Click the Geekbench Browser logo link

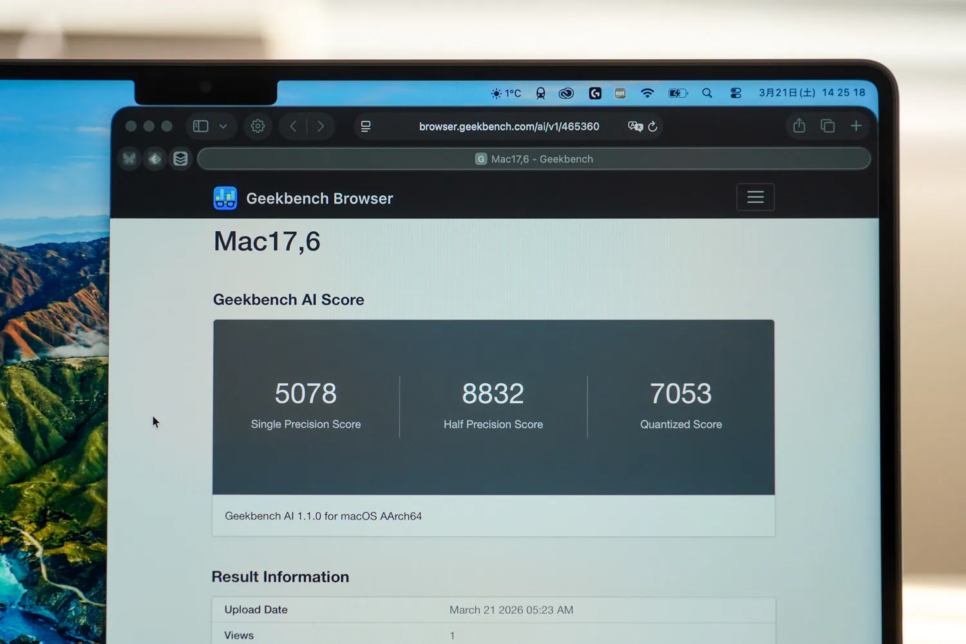point(303,198)
